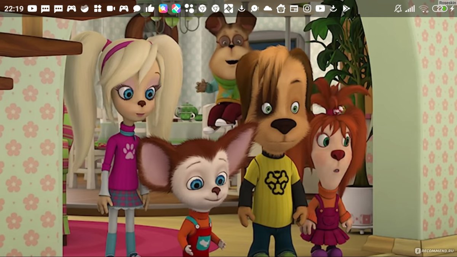Open the video camera notification
Viewport: 457px width, 257px height.
pos(111,8)
